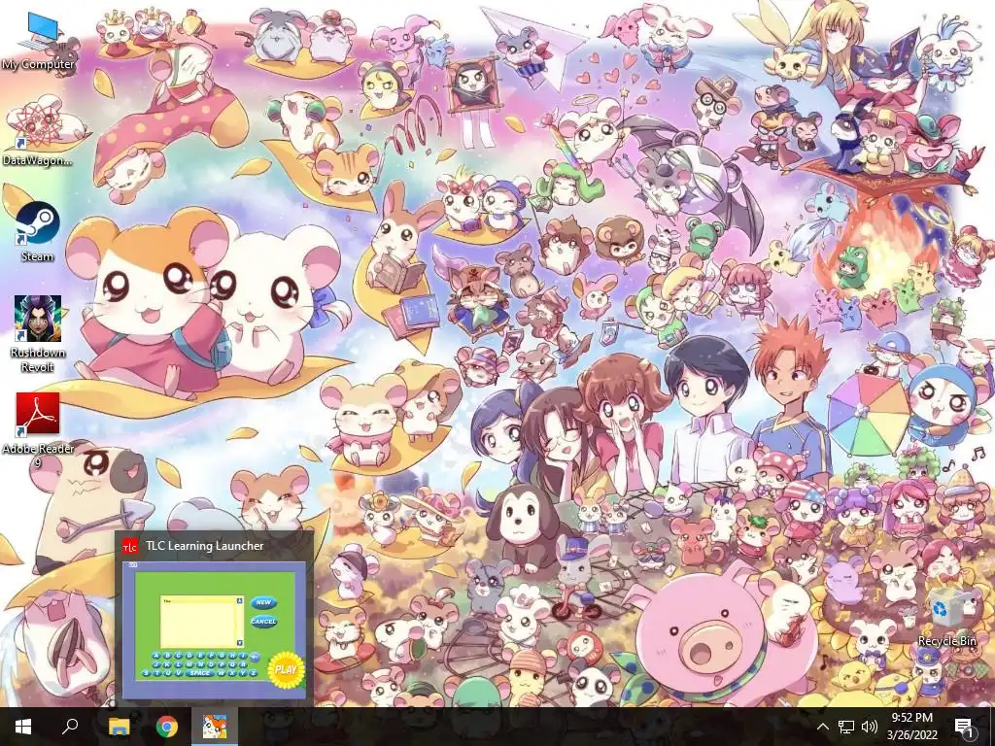995x746 pixels.
Task: Open the network status tray icon
Action: tap(846, 727)
